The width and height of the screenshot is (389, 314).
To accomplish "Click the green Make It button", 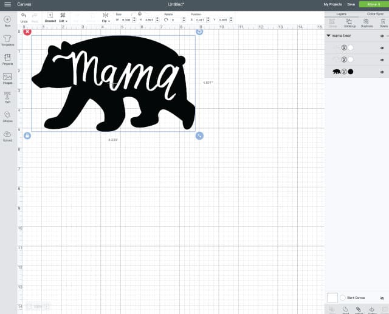I will coord(374,4).
